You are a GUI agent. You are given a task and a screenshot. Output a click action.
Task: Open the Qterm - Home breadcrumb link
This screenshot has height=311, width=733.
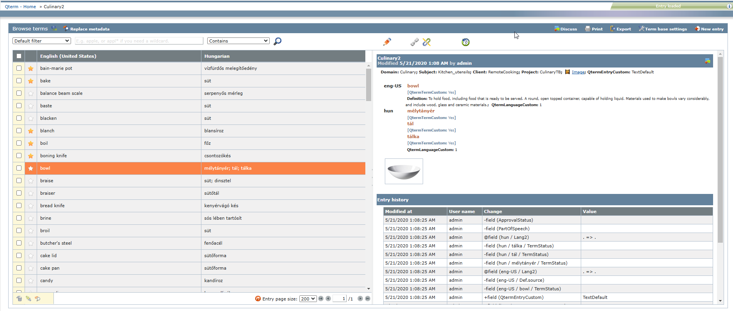coord(20,7)
